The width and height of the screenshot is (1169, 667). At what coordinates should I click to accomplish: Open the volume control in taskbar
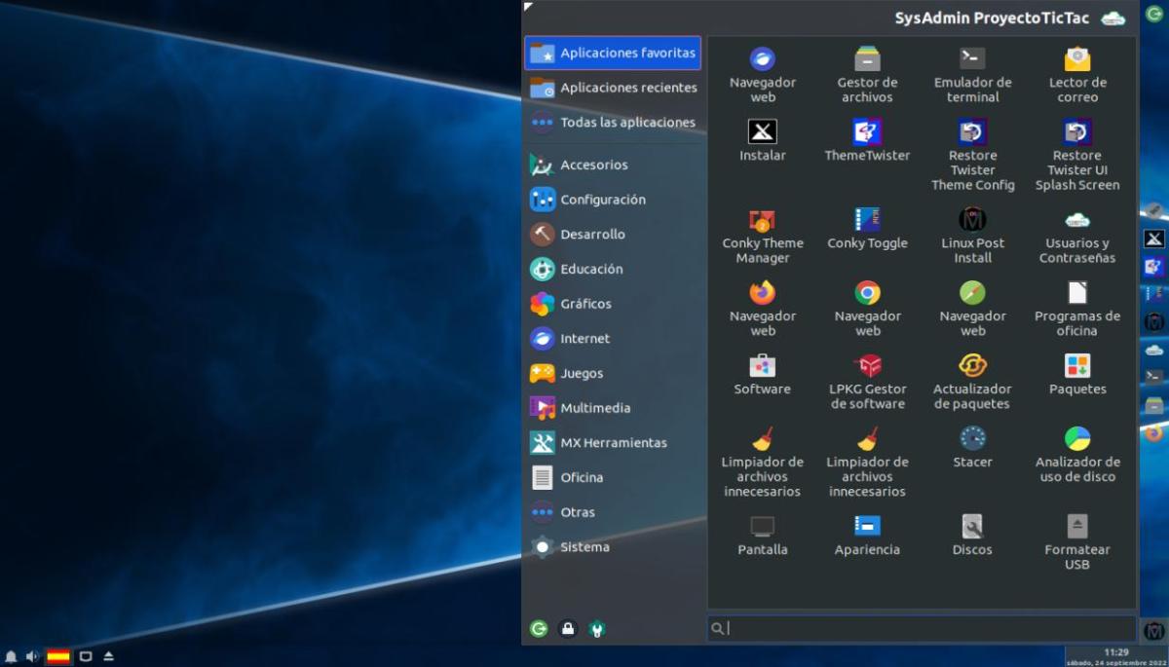(x=32, y=656)
